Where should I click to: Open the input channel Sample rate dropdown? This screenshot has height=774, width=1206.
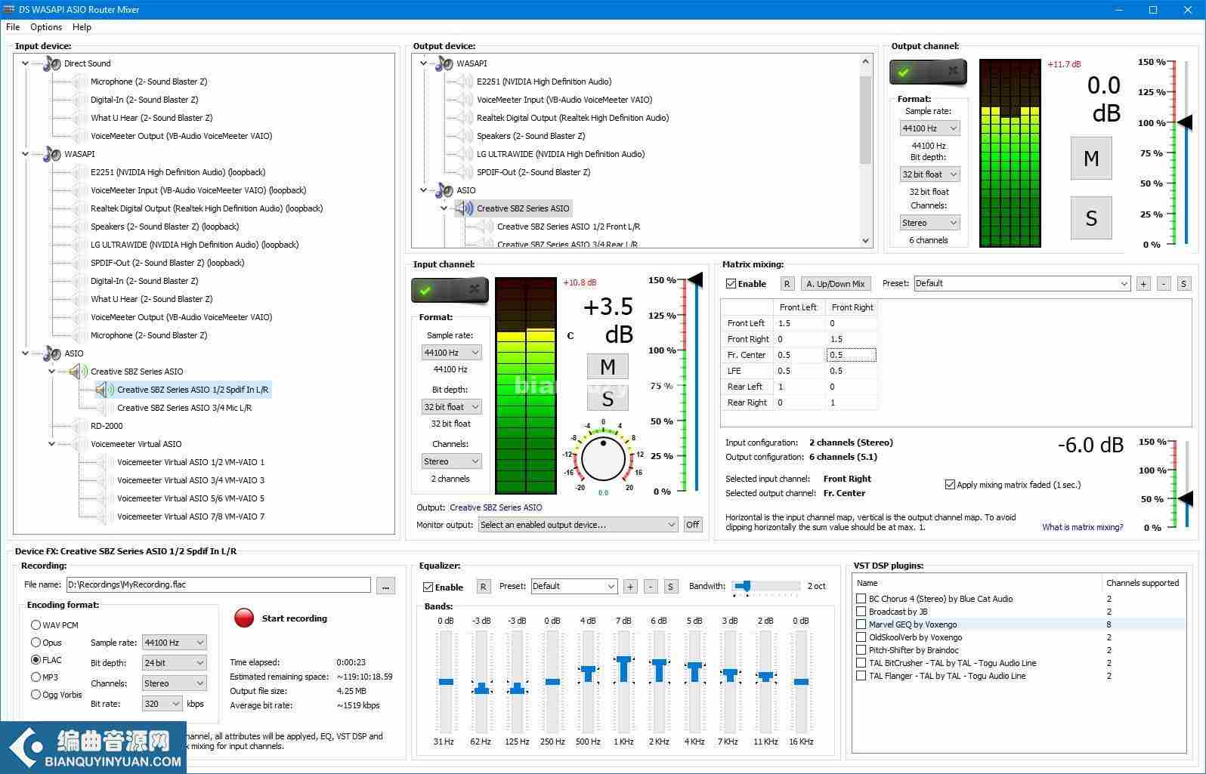452,353
